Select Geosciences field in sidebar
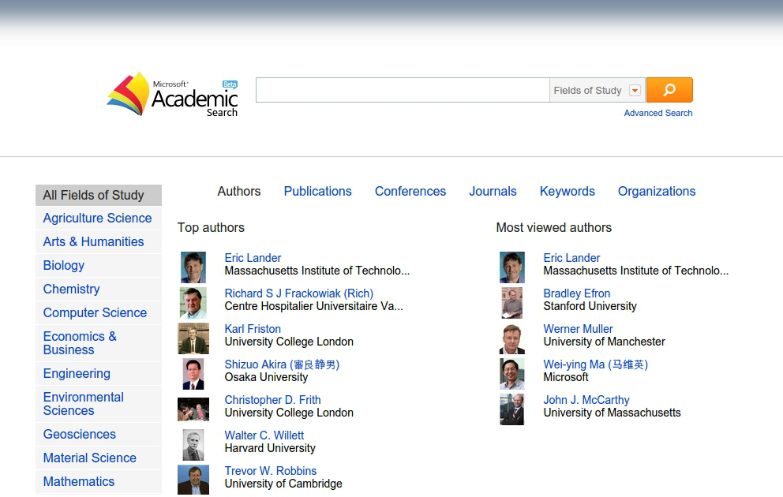Screen dimensions: 783x497 click(99, 434)
